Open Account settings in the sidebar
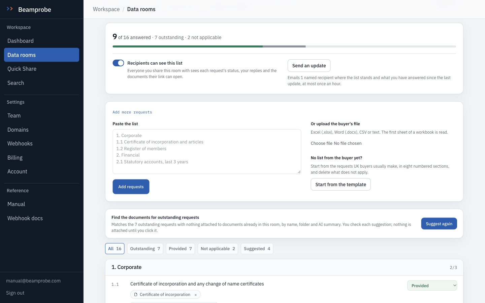 click(41, 171)
